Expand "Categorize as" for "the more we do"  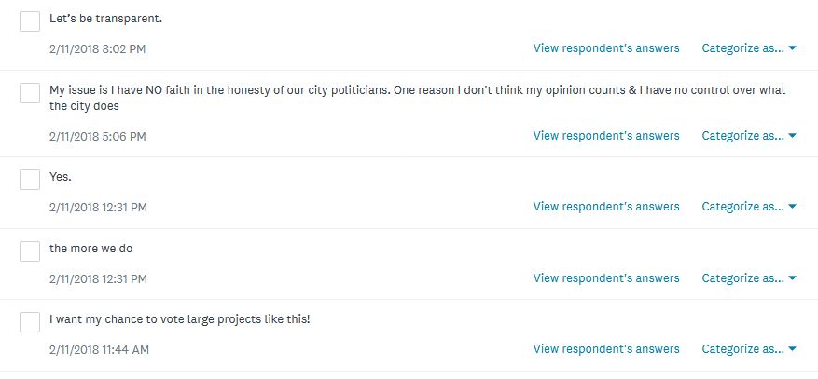click(x=748, y=278)
